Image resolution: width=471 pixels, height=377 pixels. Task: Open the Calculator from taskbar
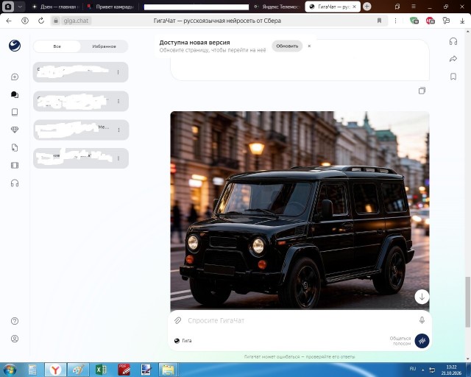point(32,370)
